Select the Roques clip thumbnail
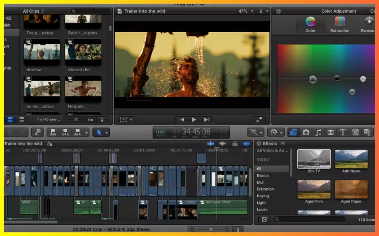Viewport: 379px width, 236px height. coord(83,89)
